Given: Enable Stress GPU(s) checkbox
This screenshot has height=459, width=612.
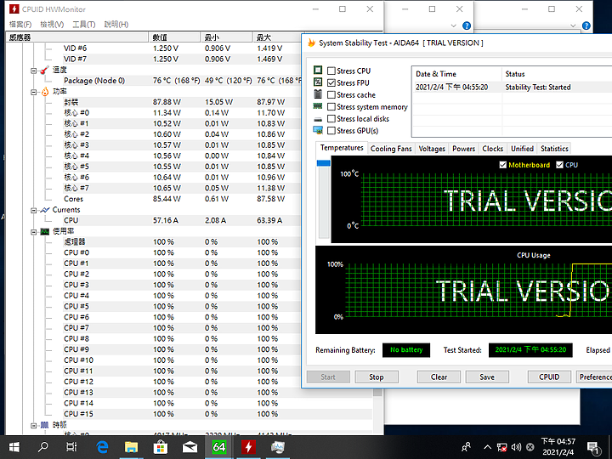Looking at the screenshot, I should [x=331, y=130].
